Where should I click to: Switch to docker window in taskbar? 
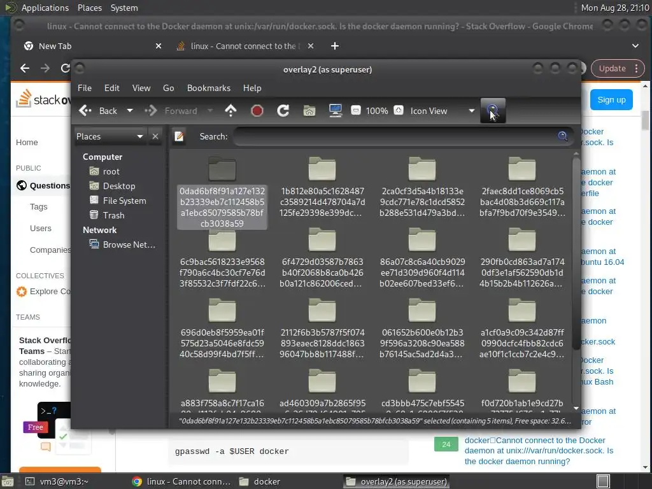[x=260, y=481]
